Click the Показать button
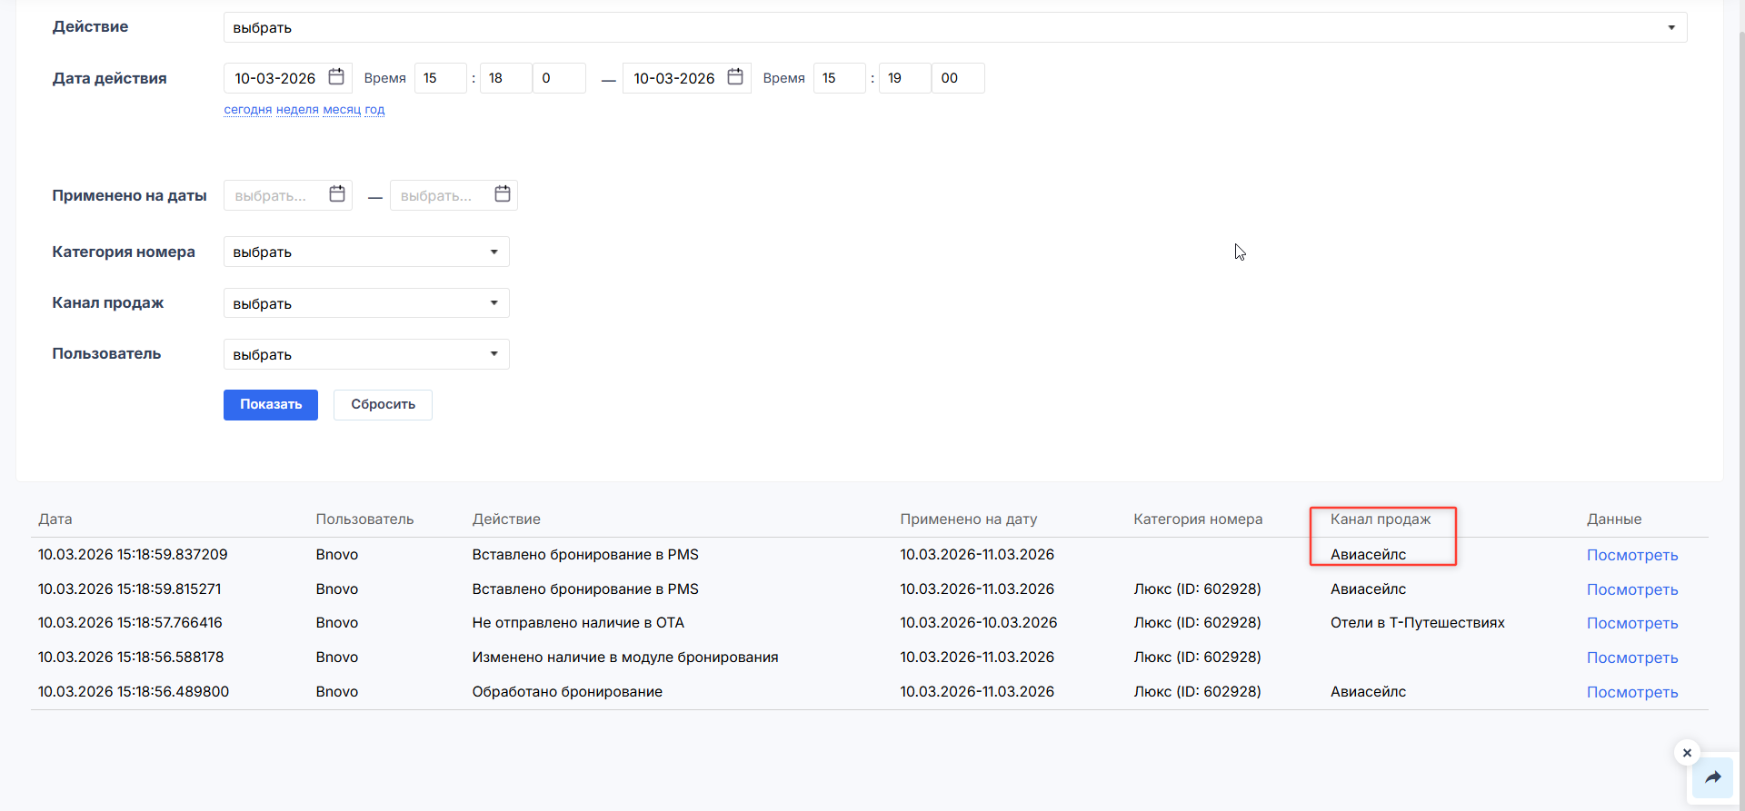 tap(271, 405)
